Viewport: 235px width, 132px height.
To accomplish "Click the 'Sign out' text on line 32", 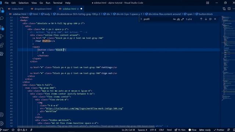I will point(107,73).
